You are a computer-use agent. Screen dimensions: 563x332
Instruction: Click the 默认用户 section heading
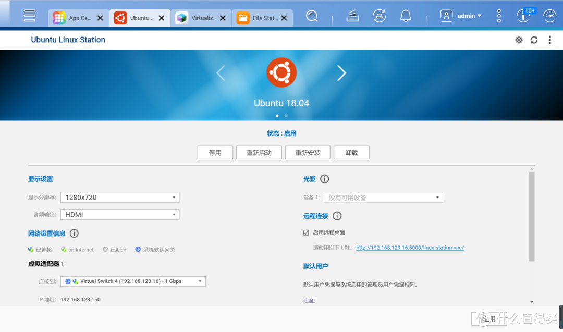pyautogui.click(x=315, y=266)
